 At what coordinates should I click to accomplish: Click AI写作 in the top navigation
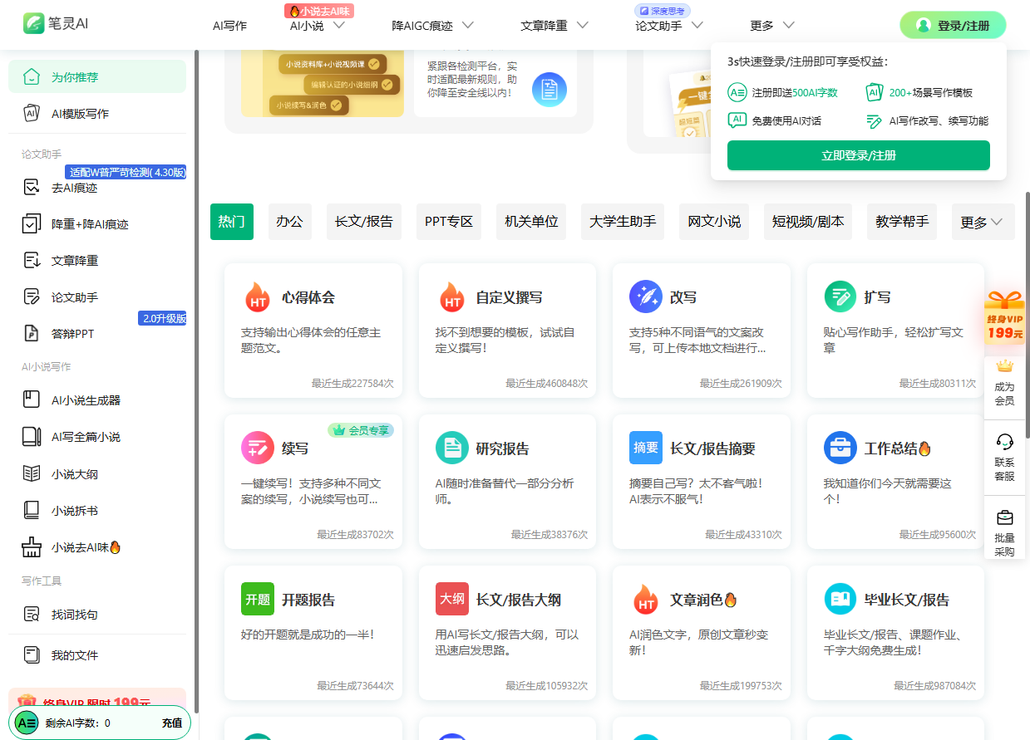[x=229, y=25]
